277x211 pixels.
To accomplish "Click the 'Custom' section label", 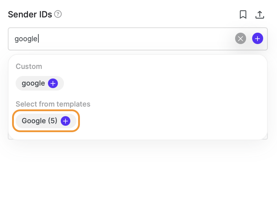I will pyautogui.click(x=29, y=66).
